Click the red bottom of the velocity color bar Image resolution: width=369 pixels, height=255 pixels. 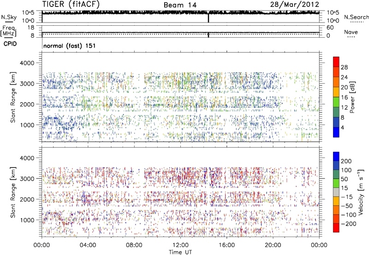click(336, 228)
